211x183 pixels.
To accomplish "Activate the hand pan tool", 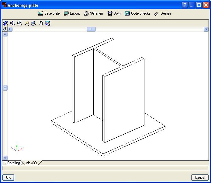I will [41, 23].
